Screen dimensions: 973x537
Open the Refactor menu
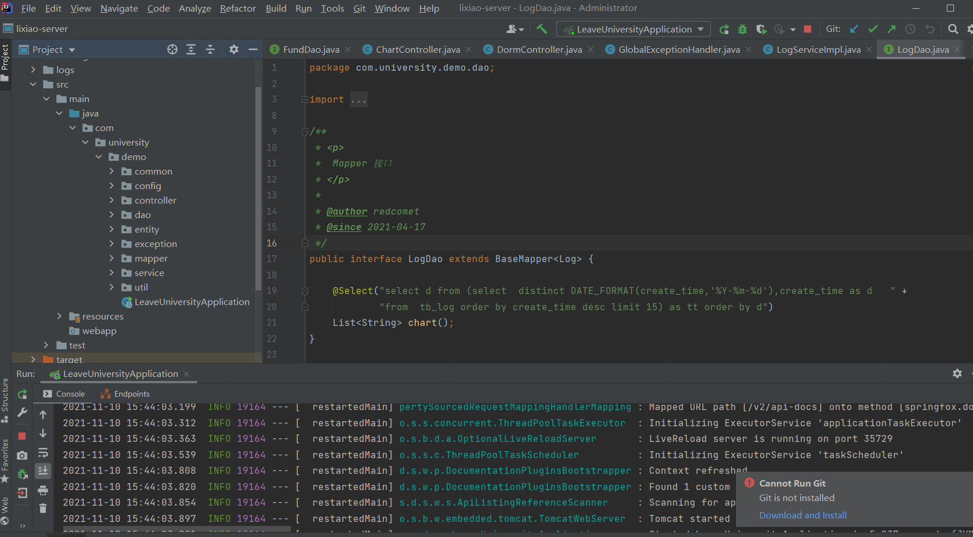click(237, 8)
